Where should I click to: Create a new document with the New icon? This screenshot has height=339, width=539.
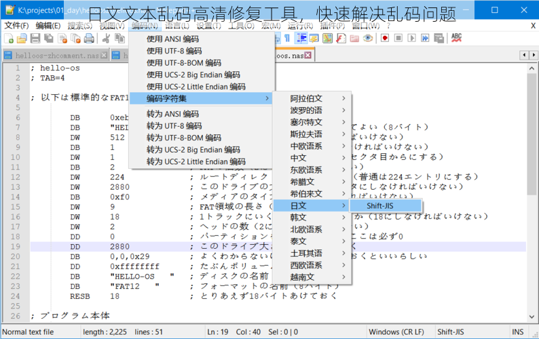pos(9,38)
